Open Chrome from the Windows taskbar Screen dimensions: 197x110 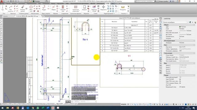click(x=33, y=108)
